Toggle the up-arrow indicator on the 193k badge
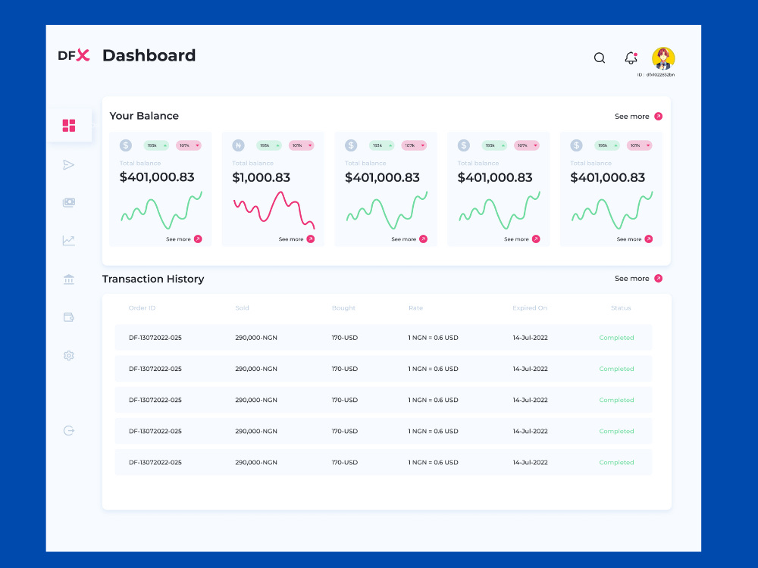The image size is (758, 568). tap(165, 145)
